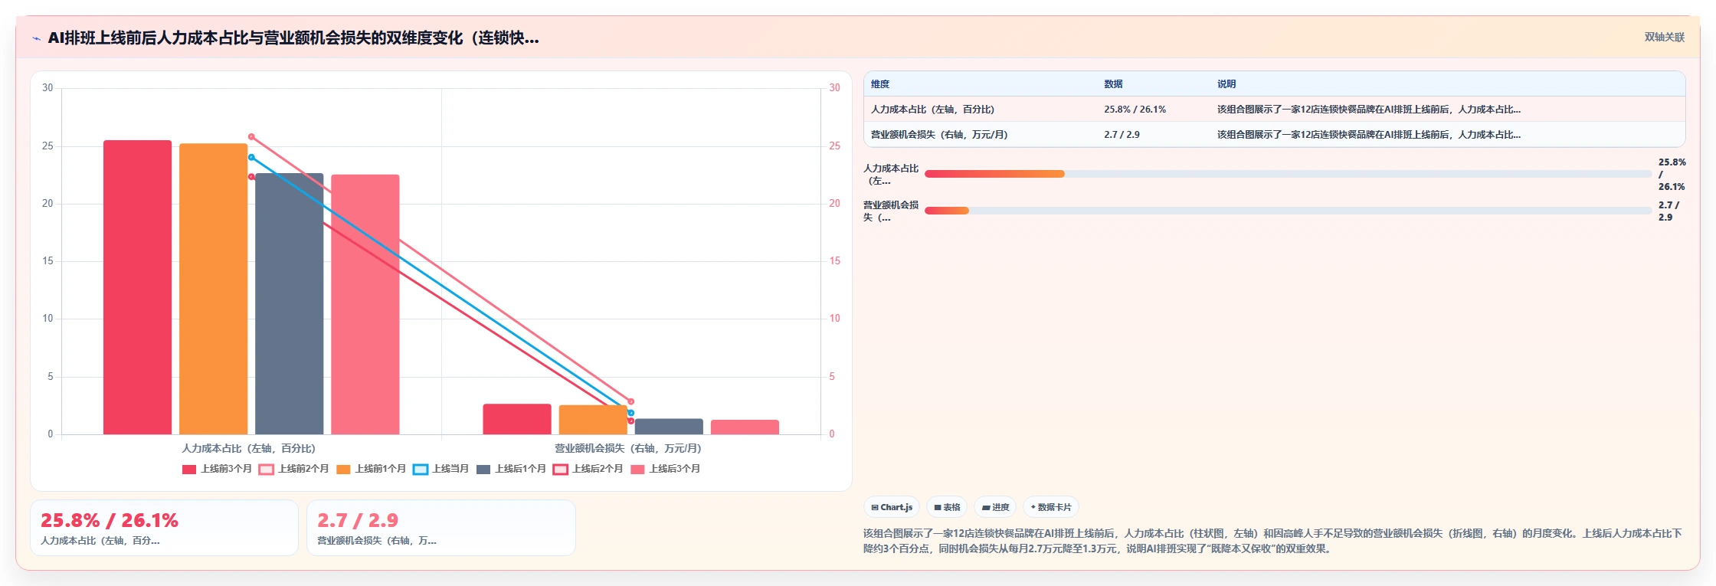Viewport: 1716px width, 586px height.
Task: Click the 数据 table column header
Action: [x=1113, y=84]
